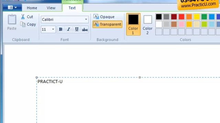Open the Calibri font family dropdown
The image size is (220, 123).
point(86,19)
